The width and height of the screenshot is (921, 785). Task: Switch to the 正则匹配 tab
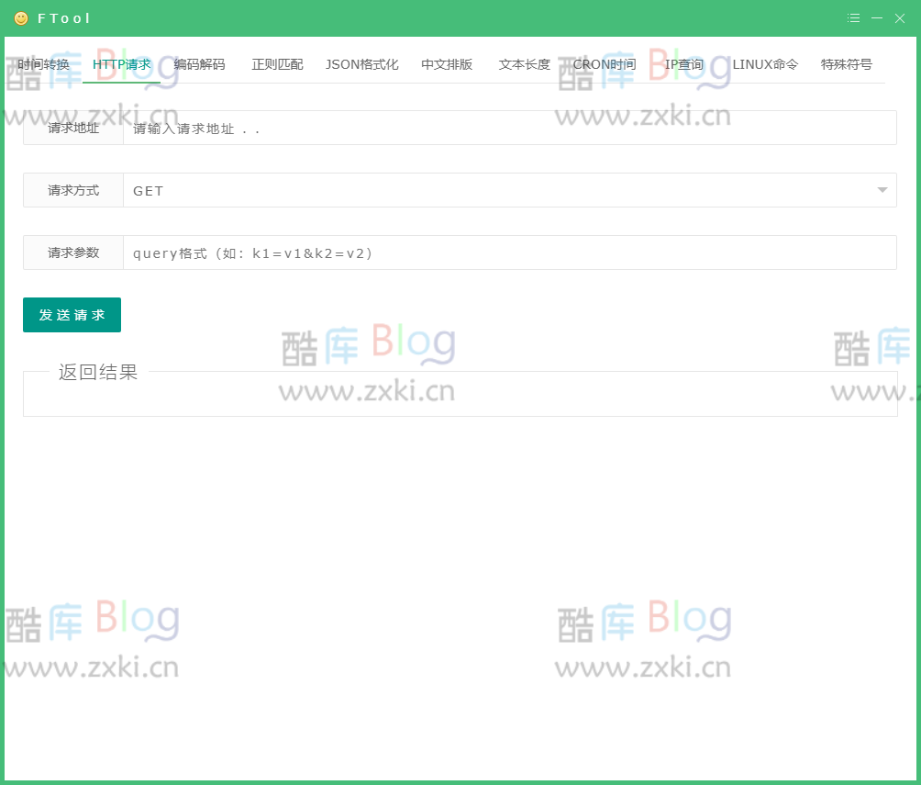tap(276, 64)
